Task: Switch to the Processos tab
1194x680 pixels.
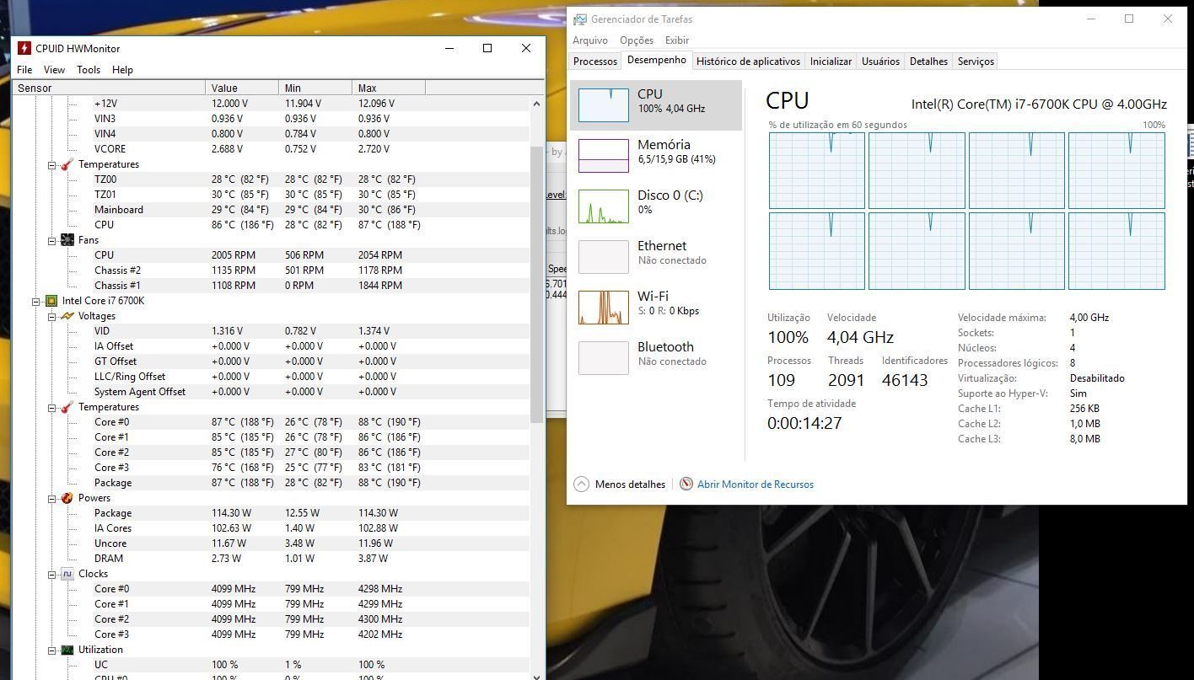Action: [595, 62]
